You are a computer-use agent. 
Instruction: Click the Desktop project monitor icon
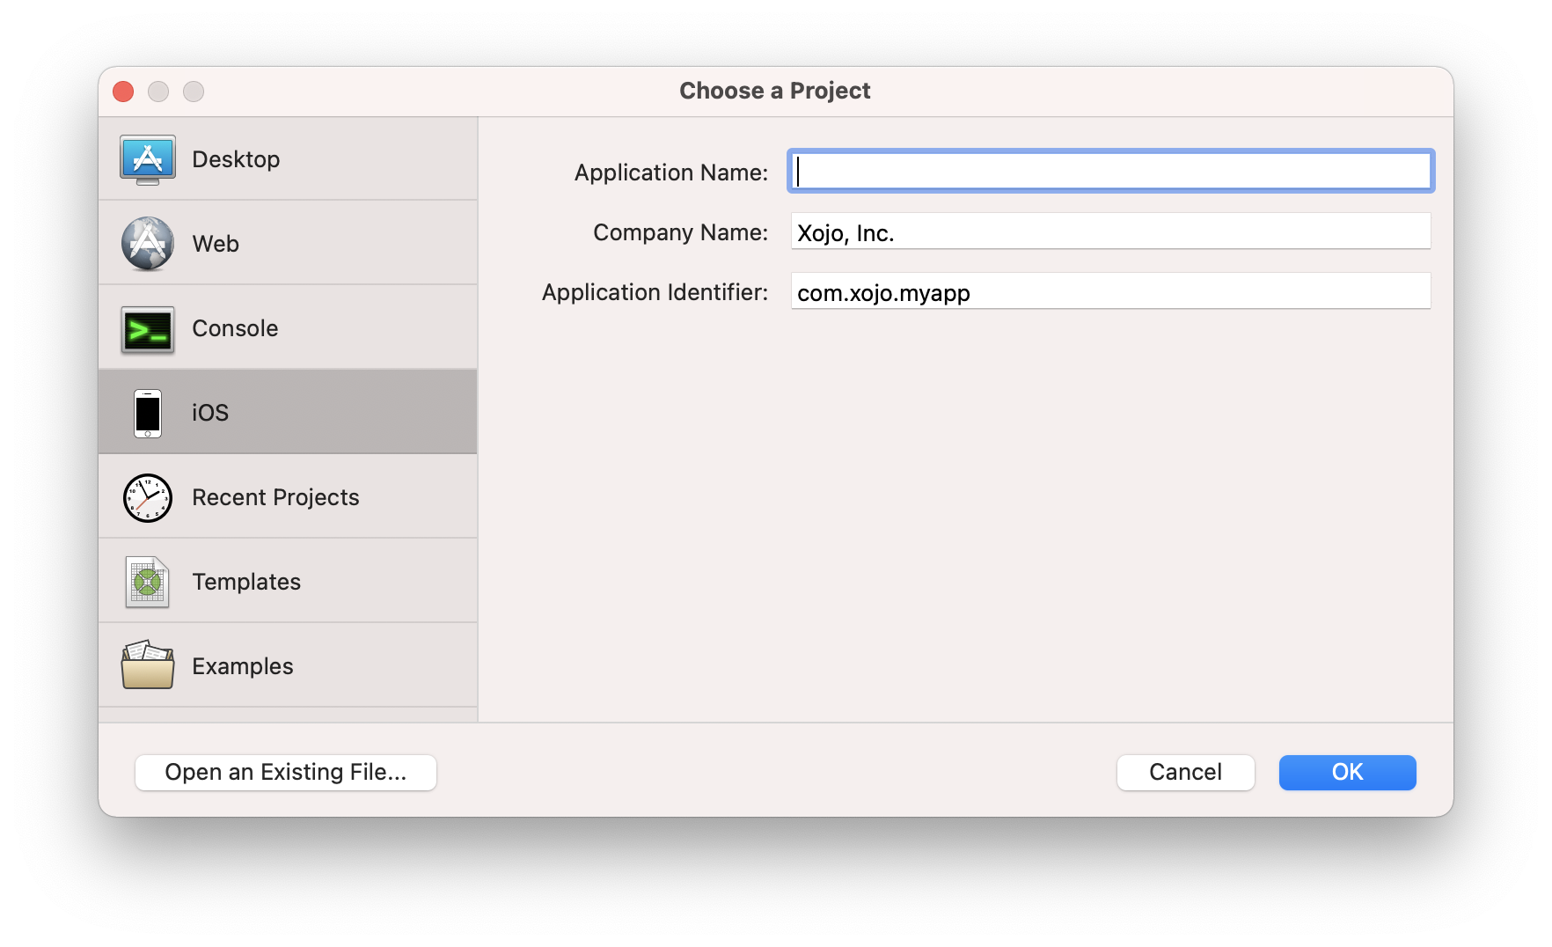pos(148,159)
